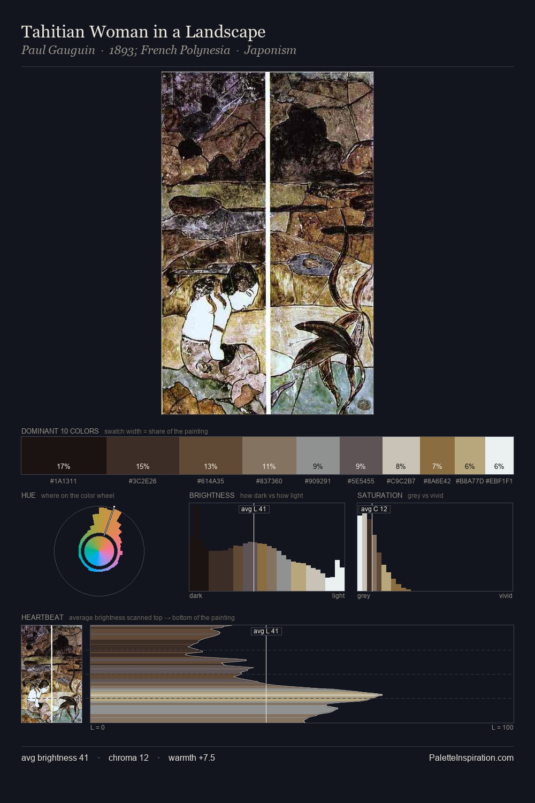Click the hex code '#614A35' text
The width and height of the screenshot is (535, 803).
tap(211, 481)
